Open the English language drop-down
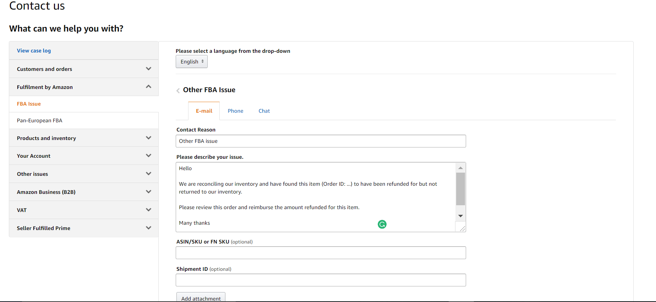Viewport: 656px width, 302px height. pyautogui.click(x=192, y=62)
